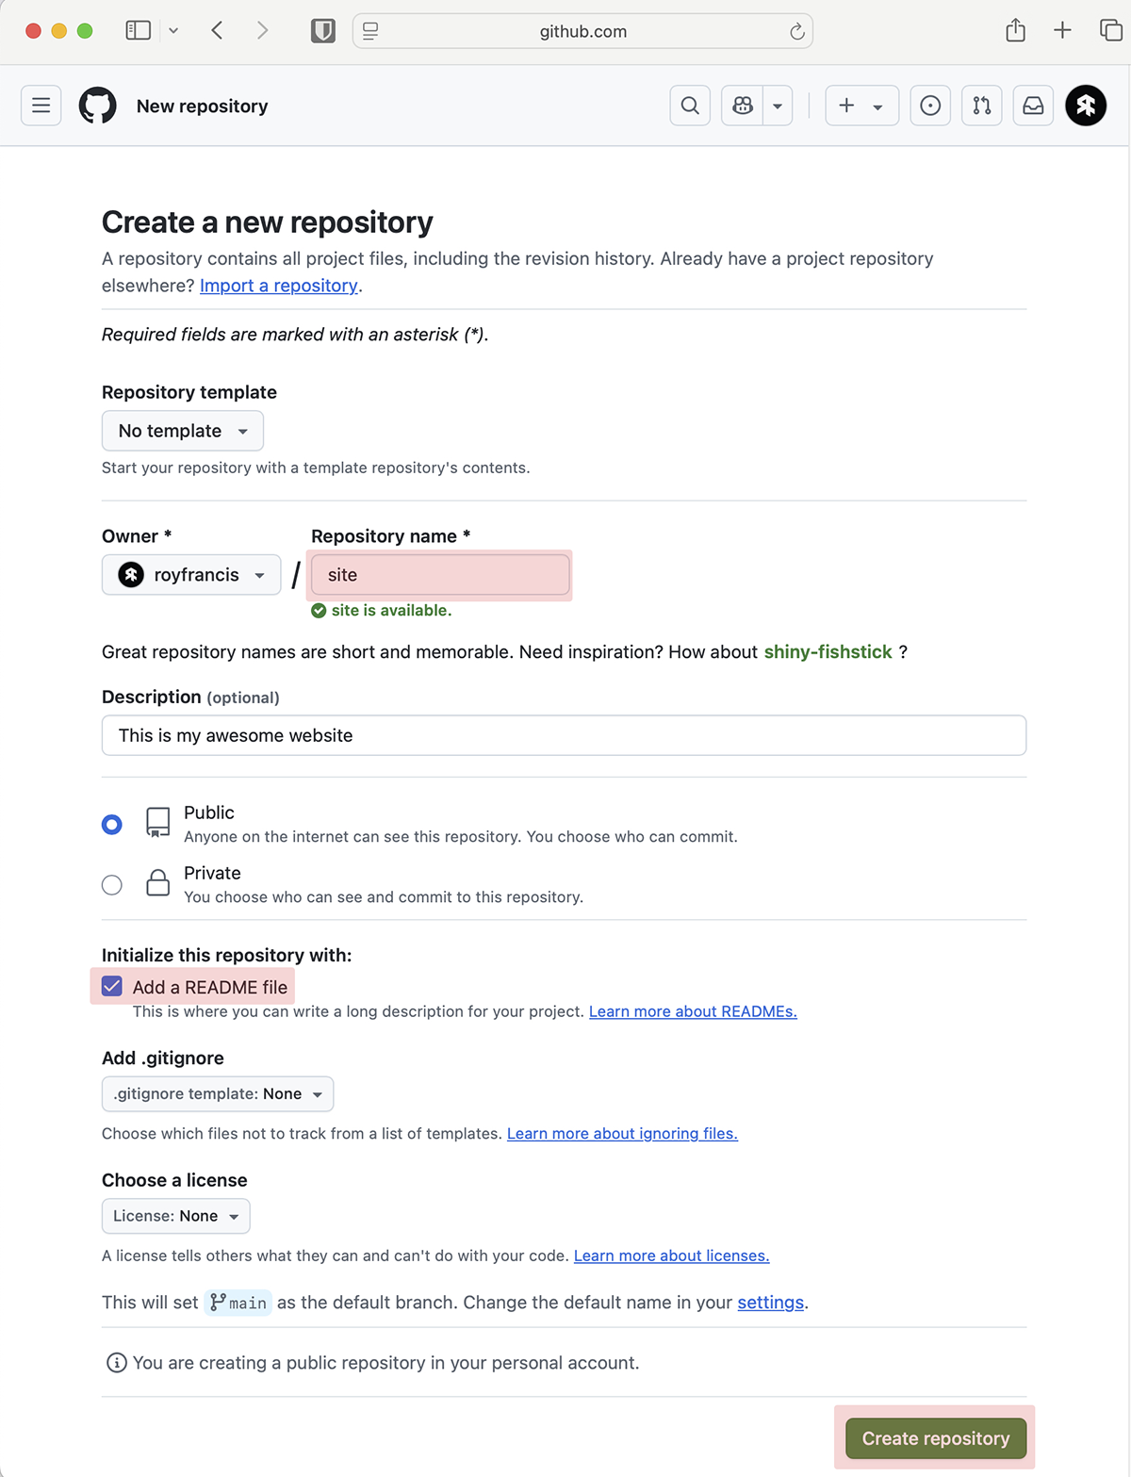Open the royfrancis owner dropdown
This screenshot has width=1131, height=1477.
point(191,575)
